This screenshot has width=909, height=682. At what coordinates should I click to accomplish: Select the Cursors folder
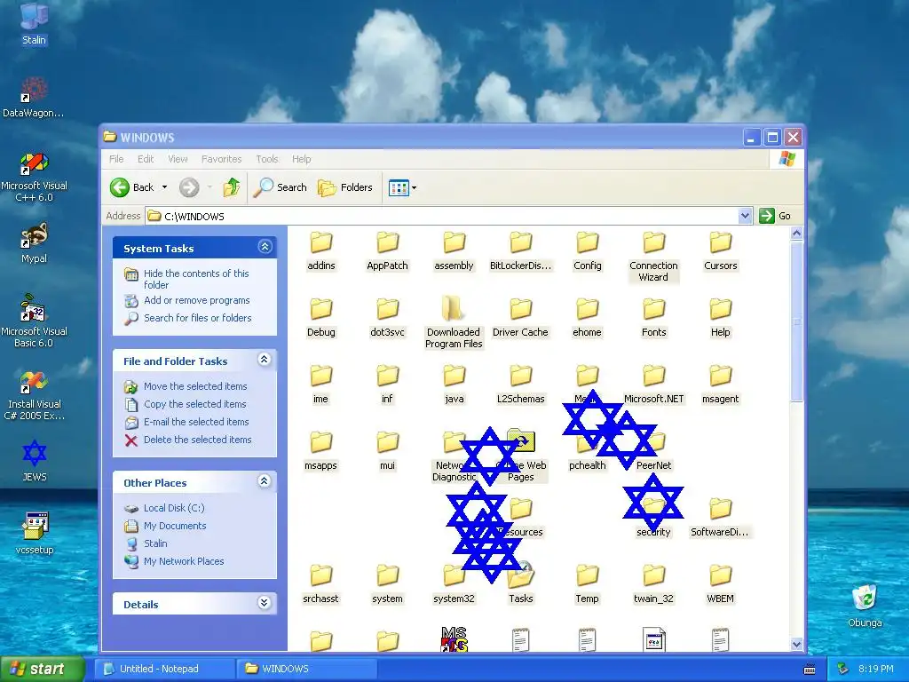tap(721, 251)
